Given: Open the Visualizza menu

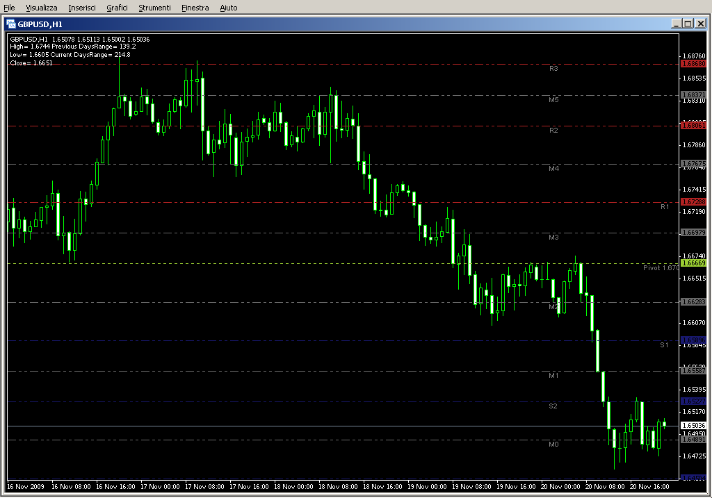Looking at the screenshot, I should coord(41,8).
